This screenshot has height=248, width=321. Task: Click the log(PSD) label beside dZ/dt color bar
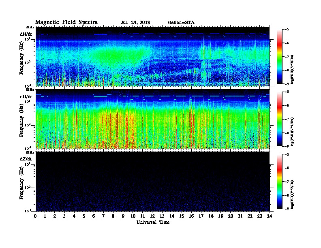click(x=292, y=195)
